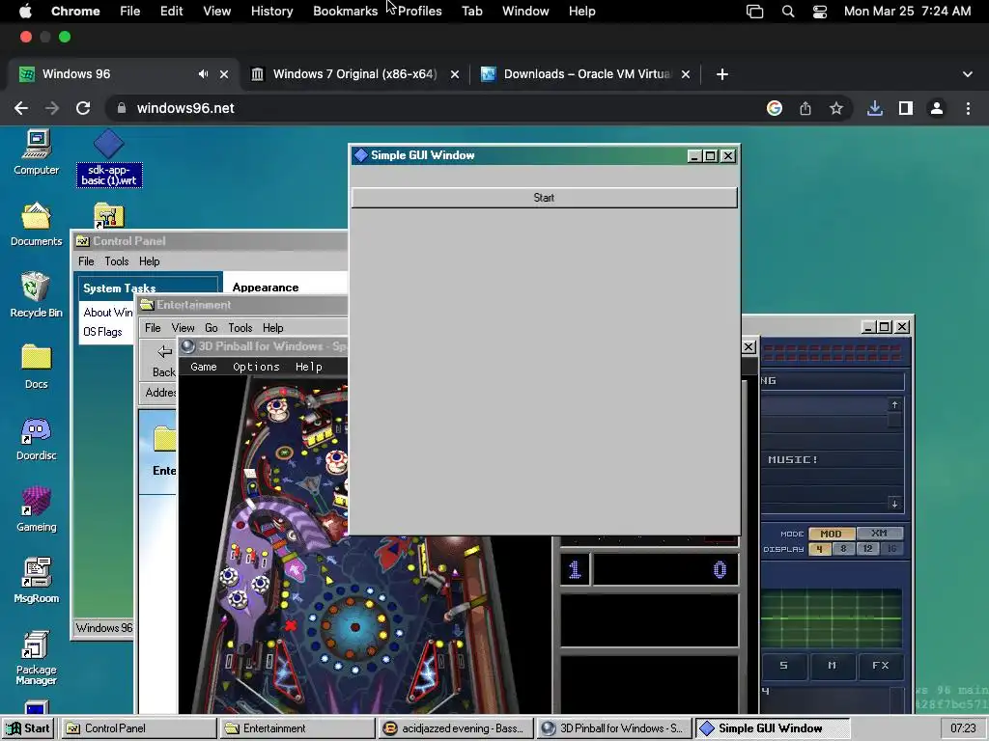Open Tools menu in Control Panel
This screenshot has height=741, width=989.
tap(117, 261)
